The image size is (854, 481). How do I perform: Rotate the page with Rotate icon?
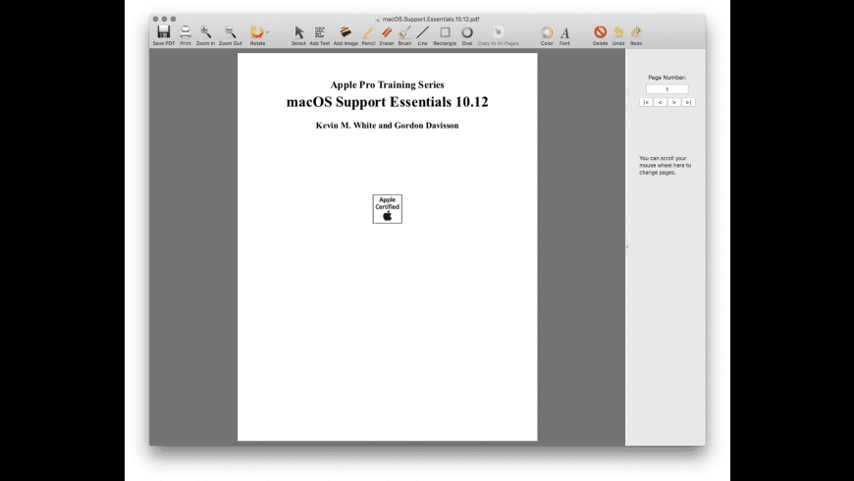(256, 31)
